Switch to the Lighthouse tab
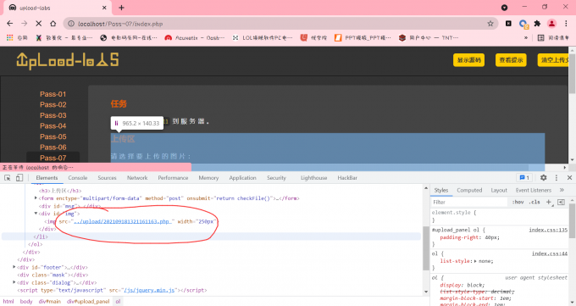The width and height of the screenshot is (576, 306). [313, 178]
